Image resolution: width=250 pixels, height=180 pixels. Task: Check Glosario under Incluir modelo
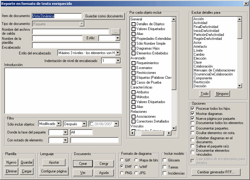pyautogui.click(x=164, y=160)
